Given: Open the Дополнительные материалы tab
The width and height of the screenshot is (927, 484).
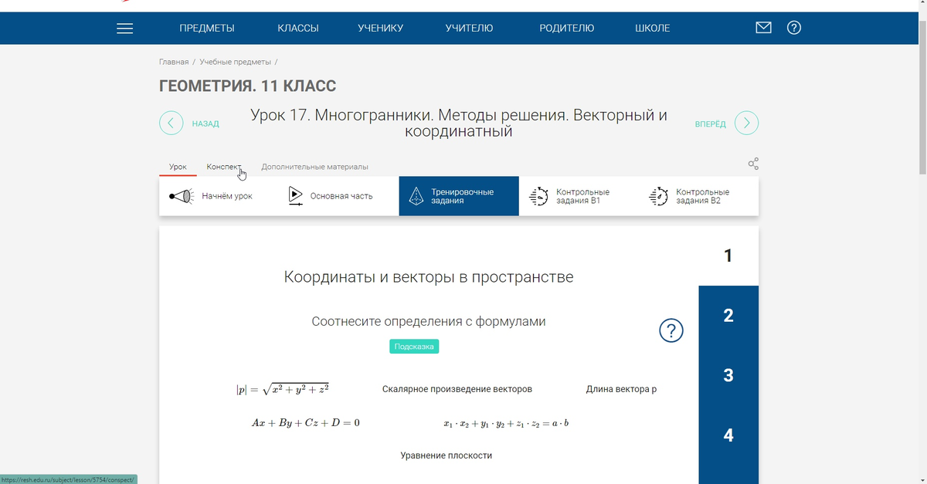Looking at the screenshot, I should [315, 167].
